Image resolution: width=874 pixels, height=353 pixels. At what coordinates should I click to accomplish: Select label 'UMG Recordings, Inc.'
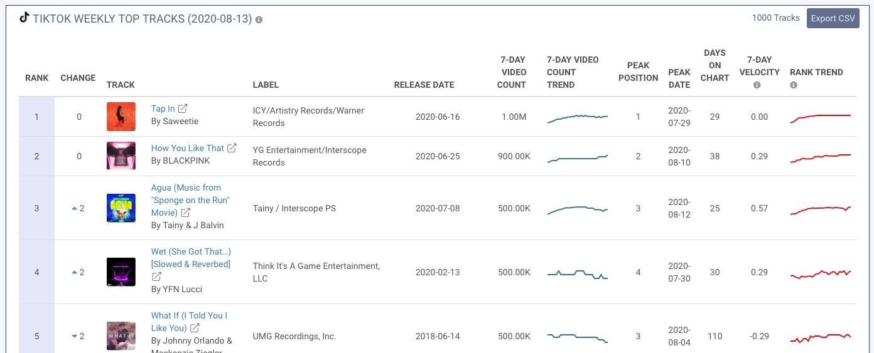click(294, 336)
